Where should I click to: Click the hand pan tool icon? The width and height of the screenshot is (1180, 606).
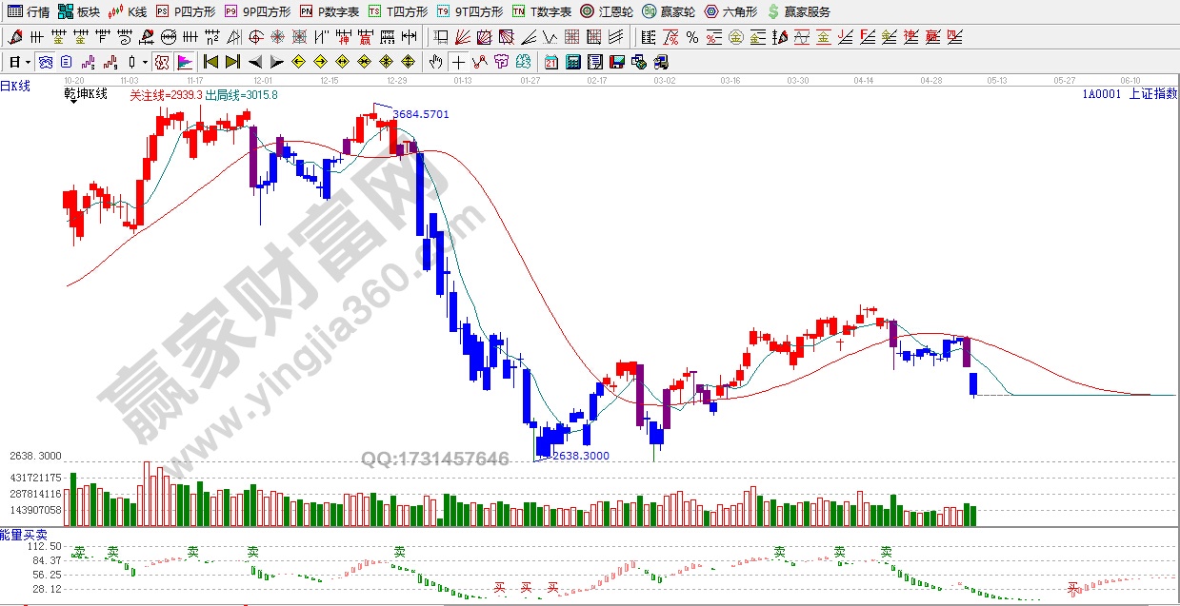tap(435, 62)
